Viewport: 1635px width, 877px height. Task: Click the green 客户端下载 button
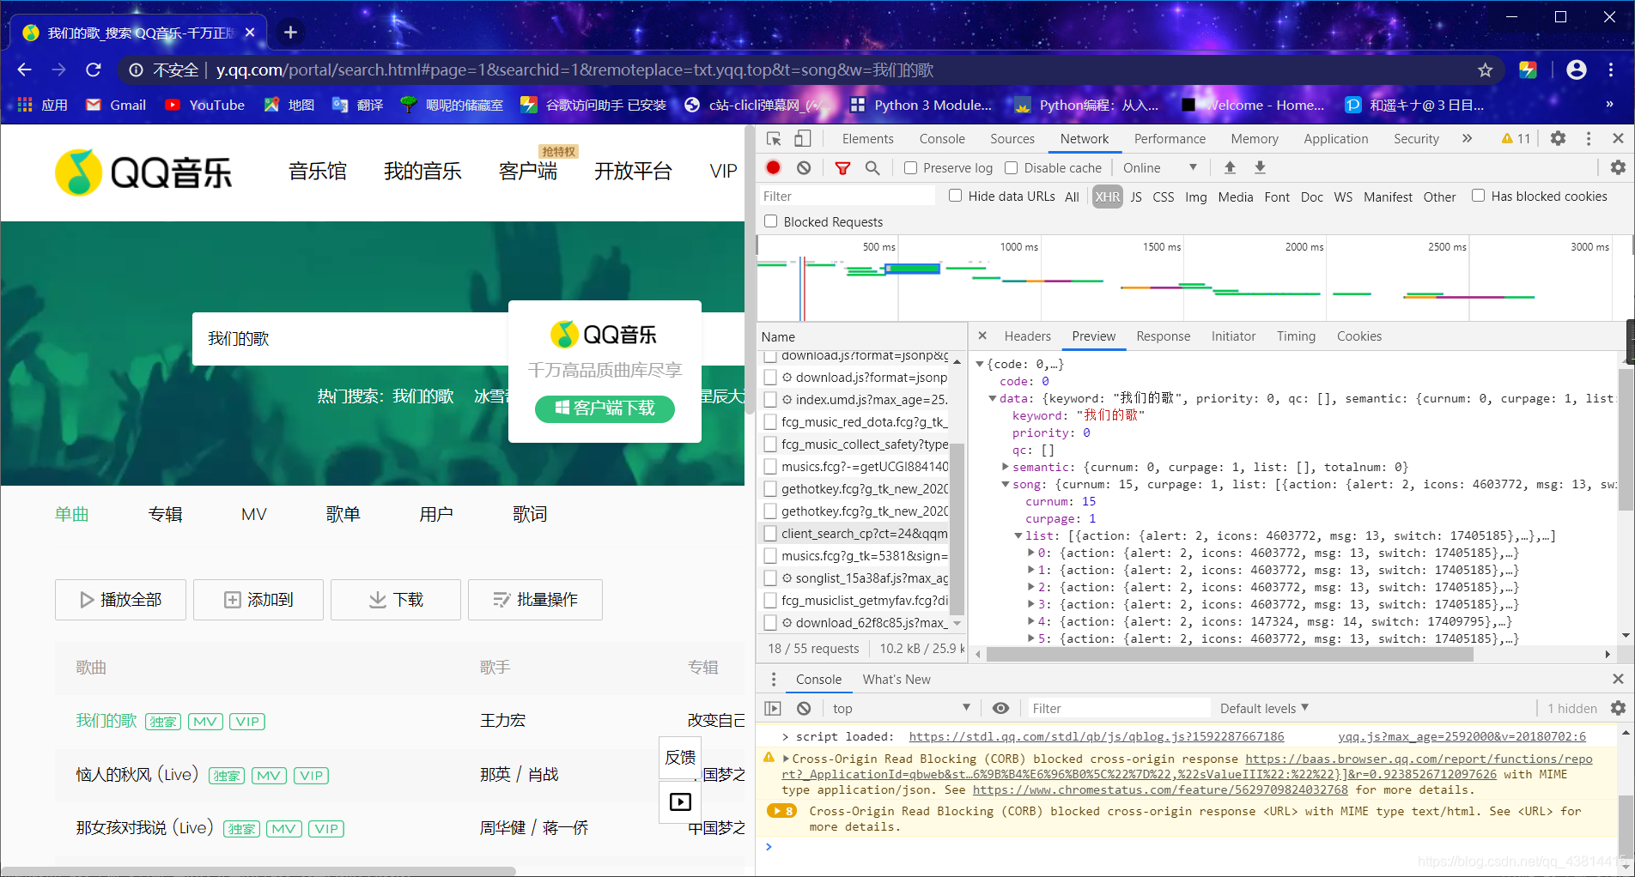[605, 408]
